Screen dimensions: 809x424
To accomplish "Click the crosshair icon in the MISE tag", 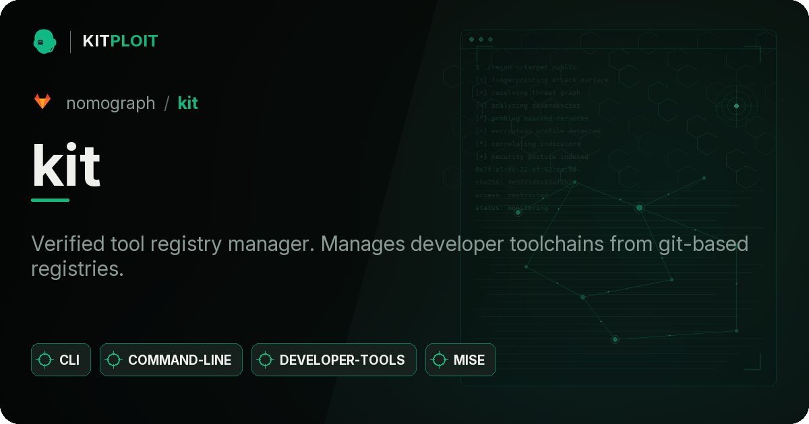I will tap(440, 360).
